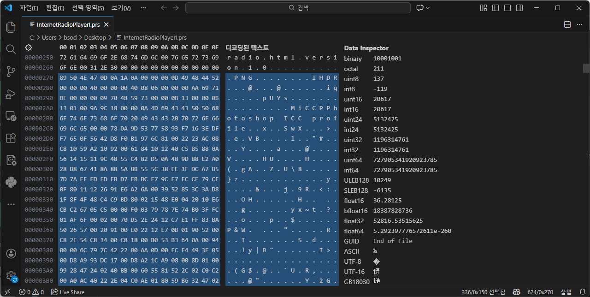Open the Copilot dropdown chevron
Viewport: 590px width, 297px height.
coord(428,8)
